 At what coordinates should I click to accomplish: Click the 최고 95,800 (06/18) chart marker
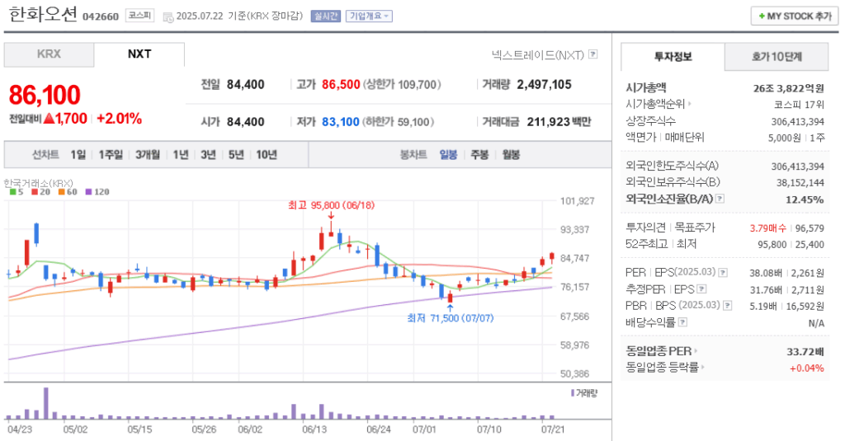coord(331,205)
